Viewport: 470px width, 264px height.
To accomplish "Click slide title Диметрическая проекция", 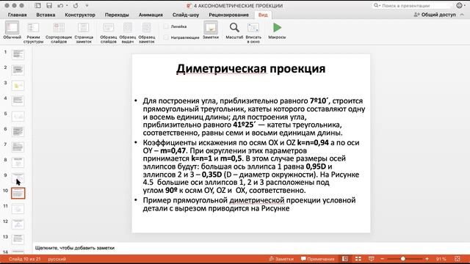I will point(251,69).
